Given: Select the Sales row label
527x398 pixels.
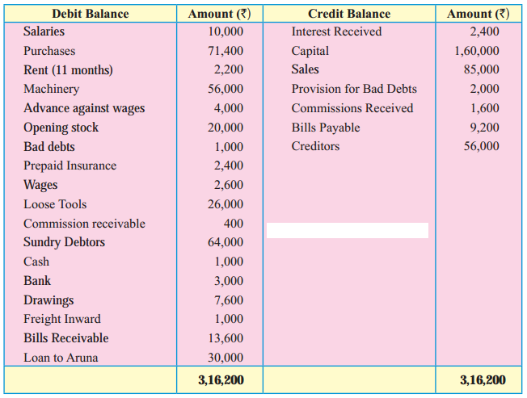Looking at the screenshot, I should [305, 69].
